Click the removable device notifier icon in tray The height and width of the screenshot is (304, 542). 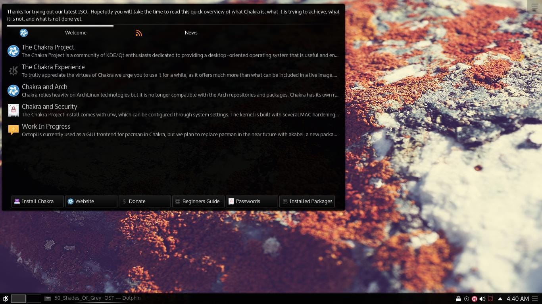459,298
